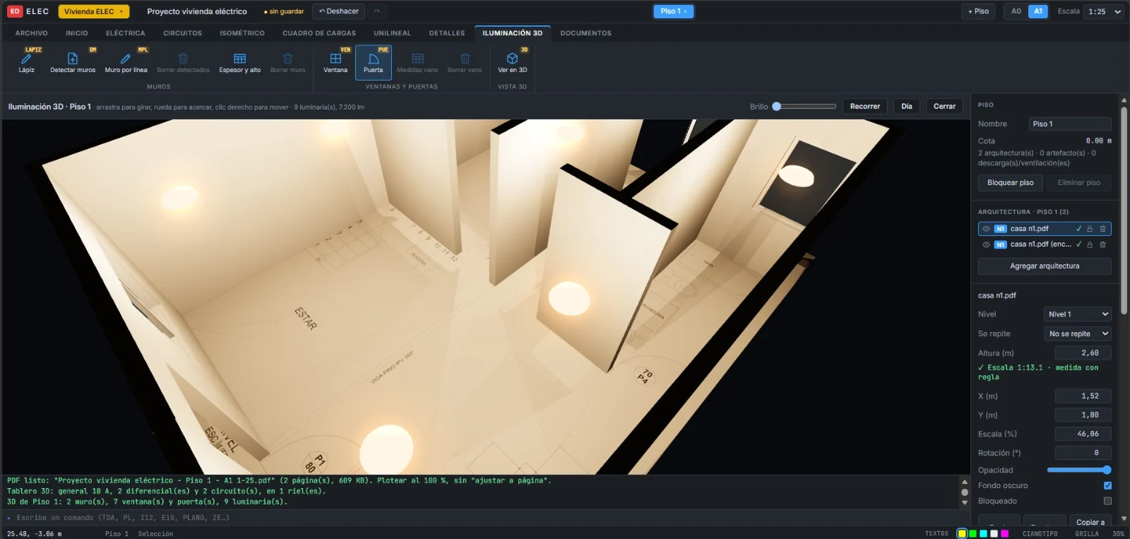
Task: Lock the first casa n1.pdf layer
Action: (1090, 229)
